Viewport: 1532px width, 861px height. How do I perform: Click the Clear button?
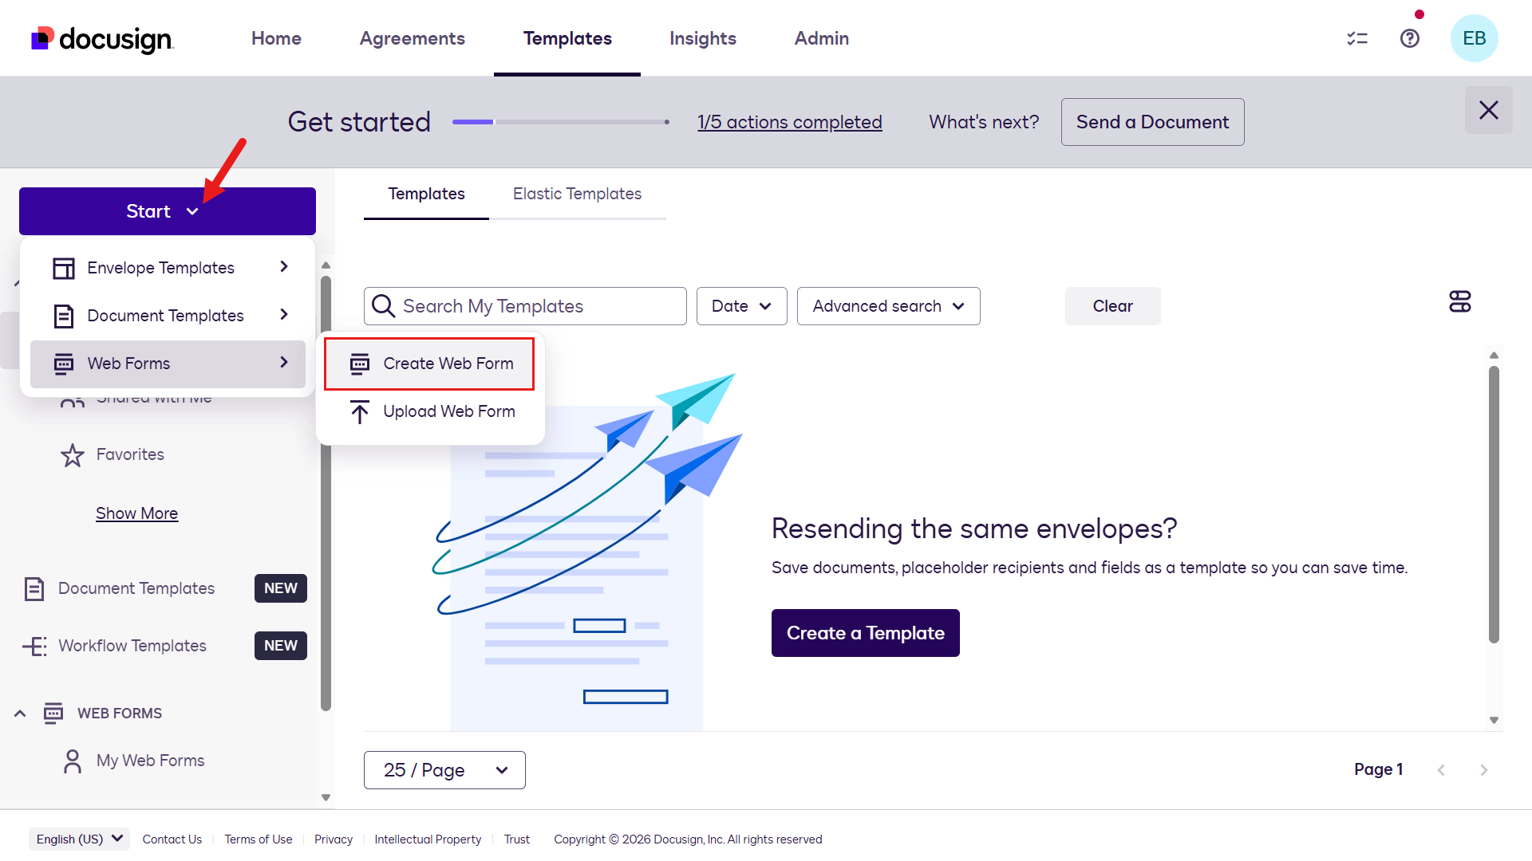[1112, 306]
